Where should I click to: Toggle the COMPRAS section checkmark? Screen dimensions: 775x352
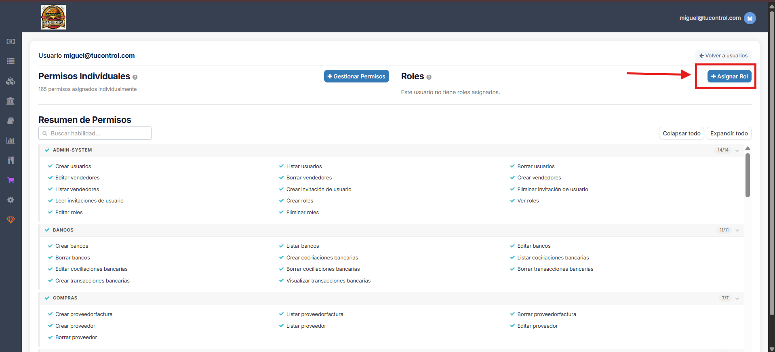[47, 298]
